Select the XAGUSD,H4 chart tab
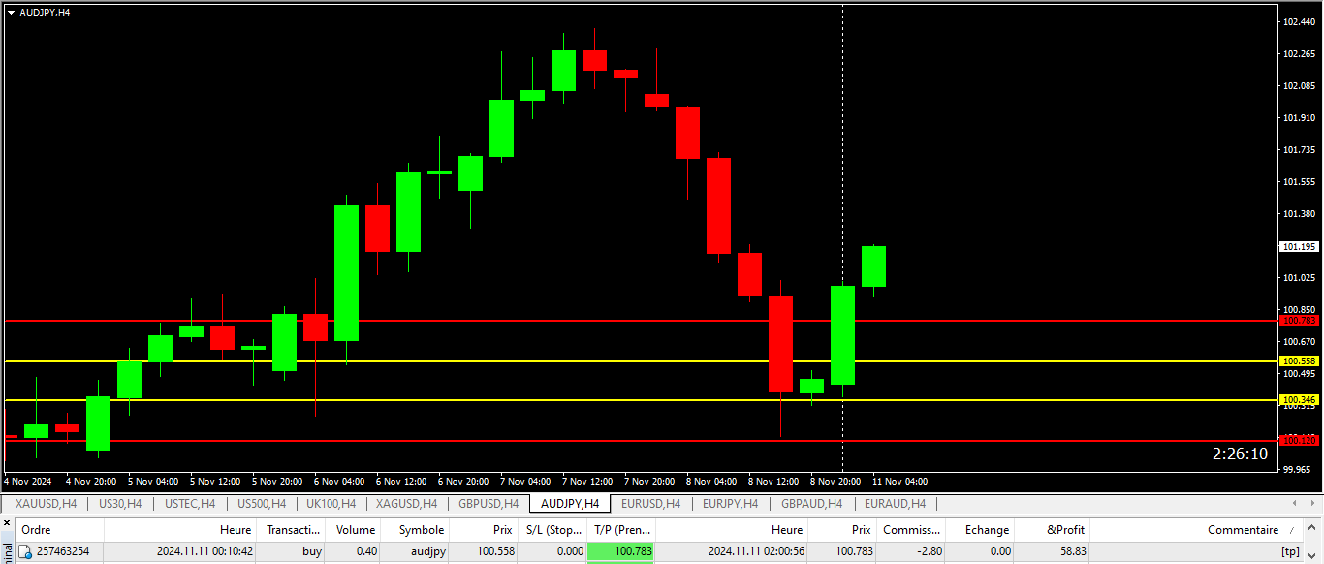 click(x=406, y=504)
